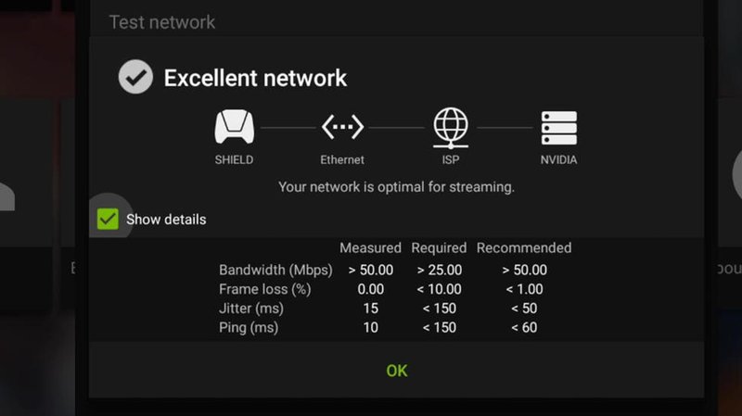This screenshot has height=416, width=742.
Task: Click the NVIDIA server icon
Action: (x=559, y=128)
